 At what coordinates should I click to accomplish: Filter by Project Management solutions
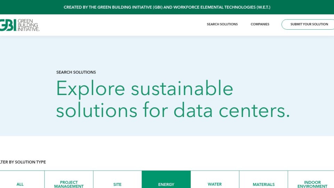tap(69, 184)
